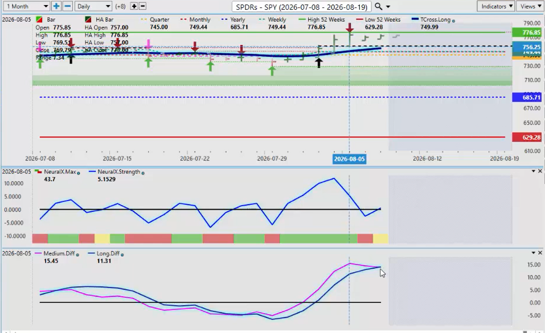The image size is (545, 333).
Task: Click the settings dot next to Medium.Diff
Action: pyautogui.click(x=77, y=255)
